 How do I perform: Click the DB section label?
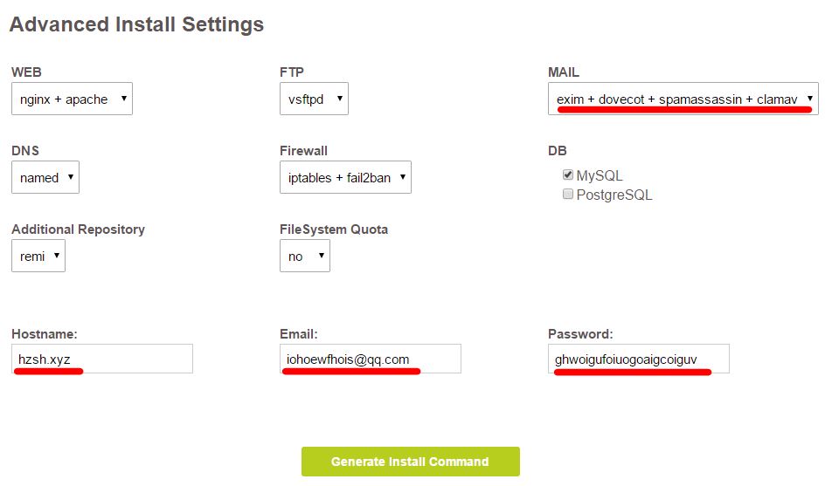point(558,151)
